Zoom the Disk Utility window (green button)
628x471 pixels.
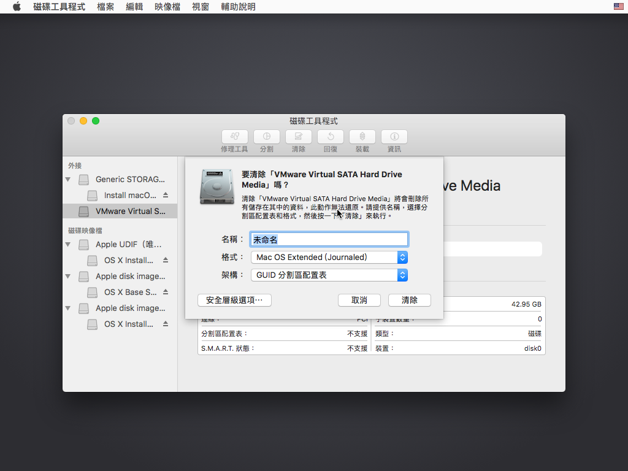96,121
